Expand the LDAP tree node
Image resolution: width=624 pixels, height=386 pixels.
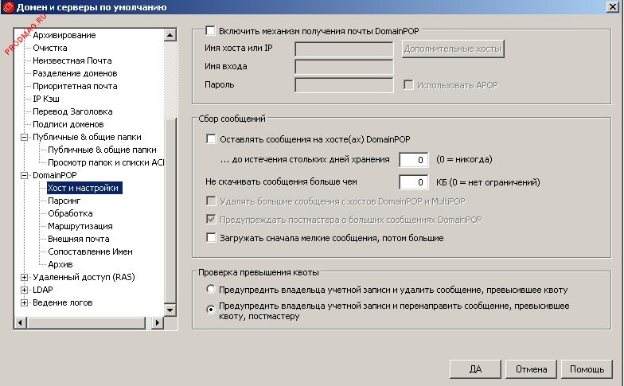(24, 290)
